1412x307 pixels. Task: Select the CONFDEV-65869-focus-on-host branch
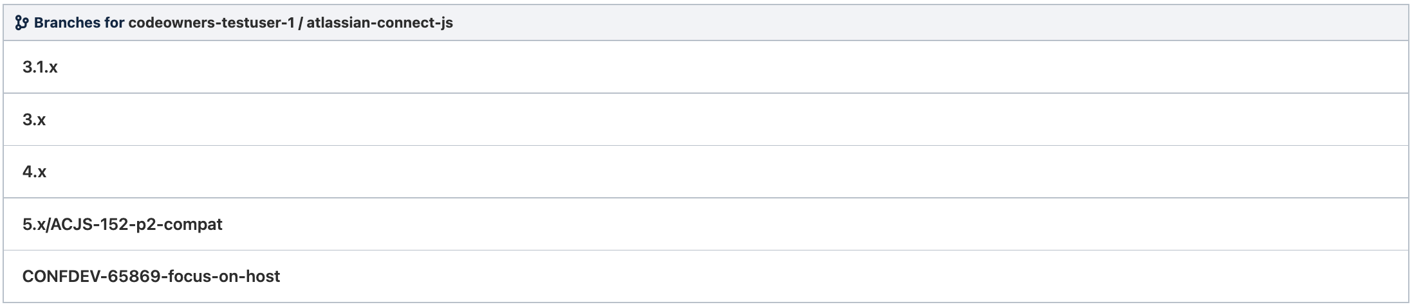[x=151, y=276]
